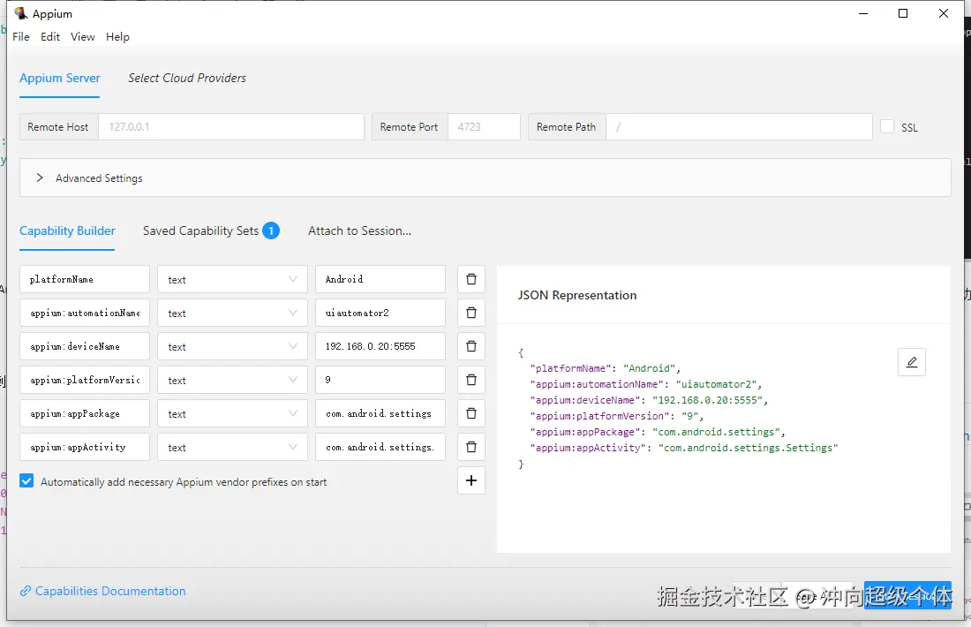Open Select Cloud Providers tab
The image size is (971, 627).
[187, 78]
